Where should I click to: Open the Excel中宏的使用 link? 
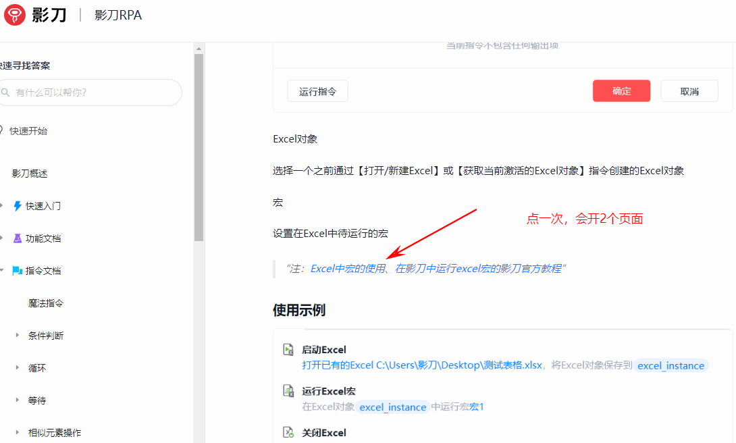348,268
